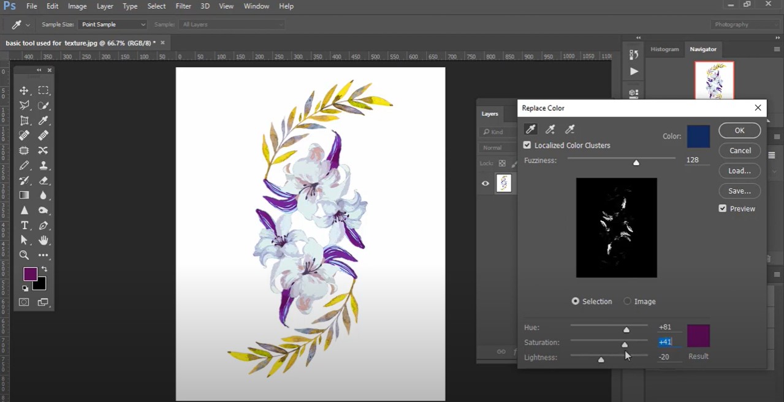
Task: Select the Move tool
Action: pyautogui.click(x=25, y=91)
